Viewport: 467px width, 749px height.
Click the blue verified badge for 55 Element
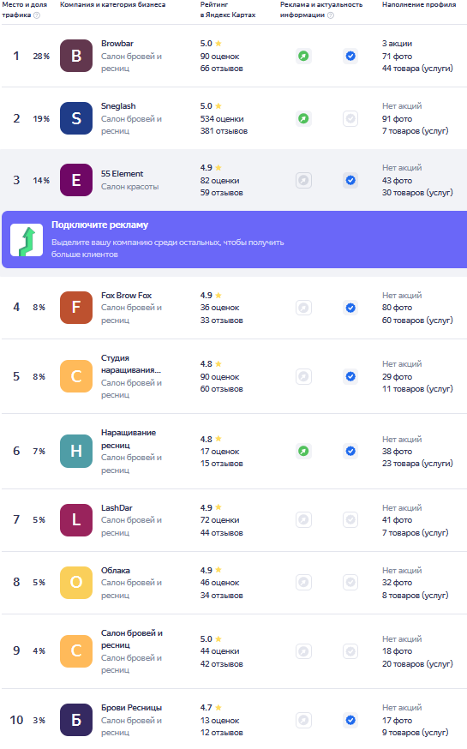(x=350, y=180)
